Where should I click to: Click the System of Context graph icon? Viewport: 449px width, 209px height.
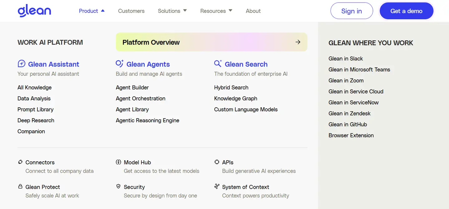point(217,186)
